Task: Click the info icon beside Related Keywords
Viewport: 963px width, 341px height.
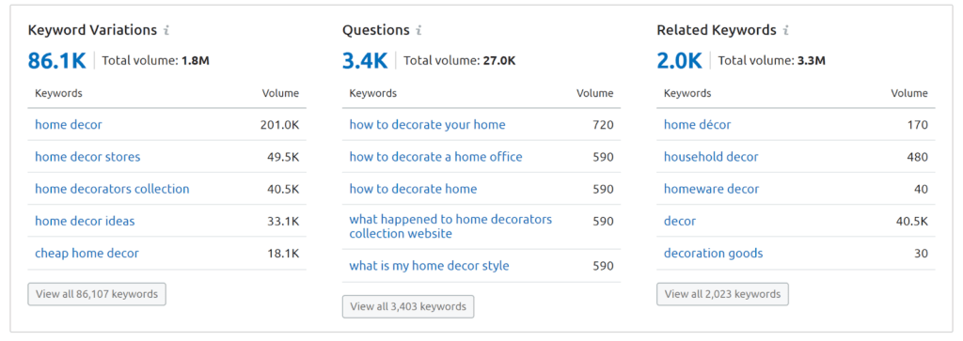Action: coord(786,30)
